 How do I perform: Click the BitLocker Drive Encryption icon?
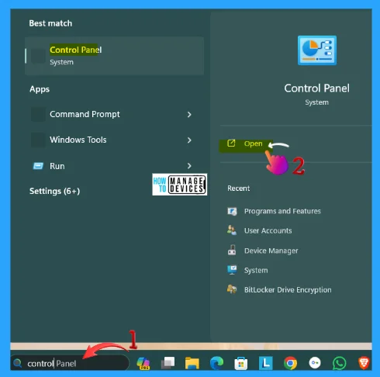click(x=232, y=289)
